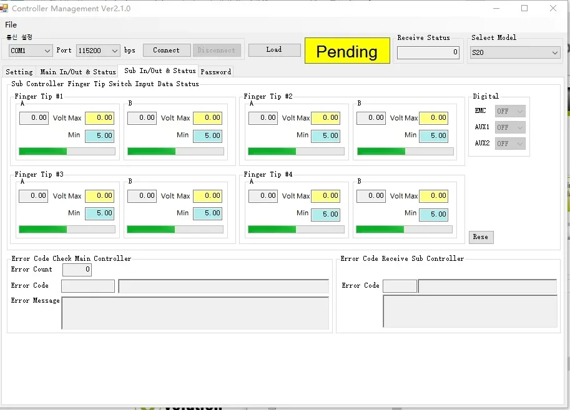Viewport: 570px width, 410px height.
Task: Click the Load button
Action: point(274,50)
